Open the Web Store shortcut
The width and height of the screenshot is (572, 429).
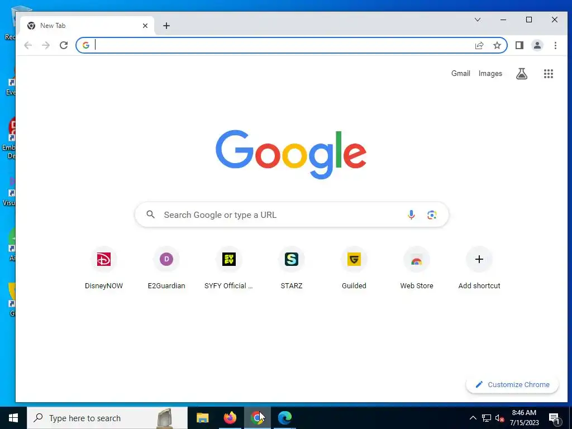pyautogui.click(x=417, y=268)
